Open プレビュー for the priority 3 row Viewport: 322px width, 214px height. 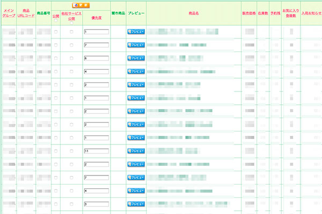[136, 204]
